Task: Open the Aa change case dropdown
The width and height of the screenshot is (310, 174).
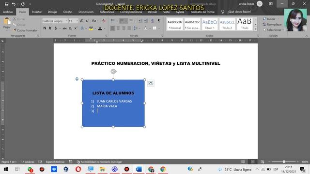Action: (95, 21)
